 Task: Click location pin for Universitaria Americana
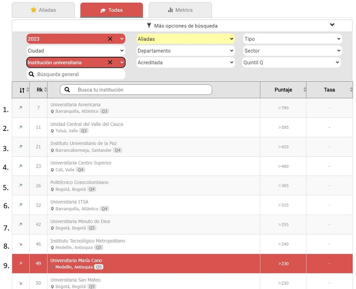point(52,111)
